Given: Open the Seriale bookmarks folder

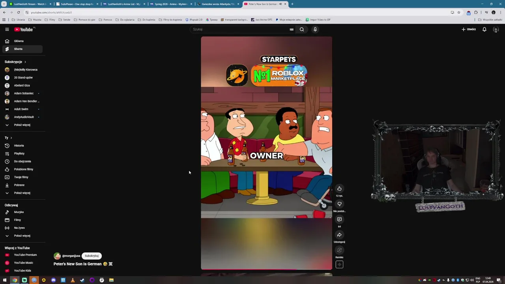Looking at the screenshot, I should [x=64, y=20].
